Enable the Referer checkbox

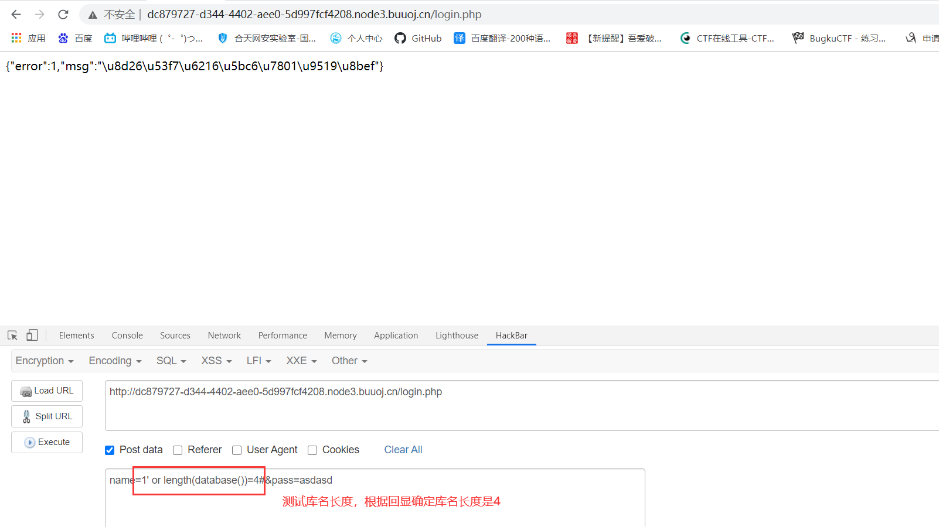(x=178, y=450)
